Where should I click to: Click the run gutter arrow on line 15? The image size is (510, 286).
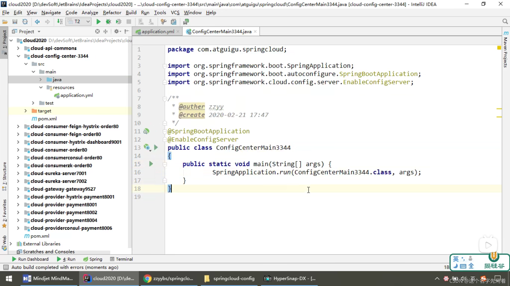(151, 164)
